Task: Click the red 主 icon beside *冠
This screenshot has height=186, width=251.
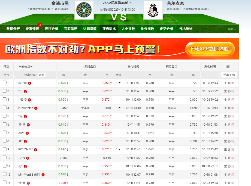Action: tap(25, 116)
